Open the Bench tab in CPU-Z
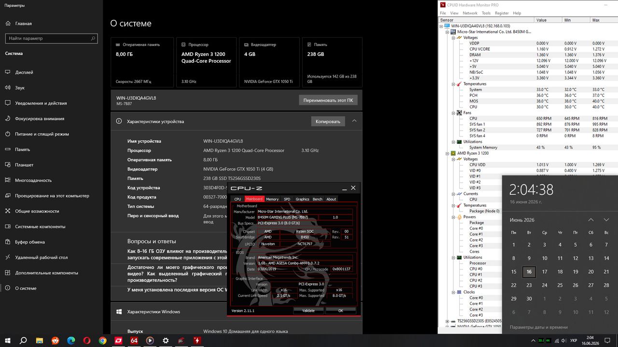Viewport: 618px width, 347px height. point(317,199)
